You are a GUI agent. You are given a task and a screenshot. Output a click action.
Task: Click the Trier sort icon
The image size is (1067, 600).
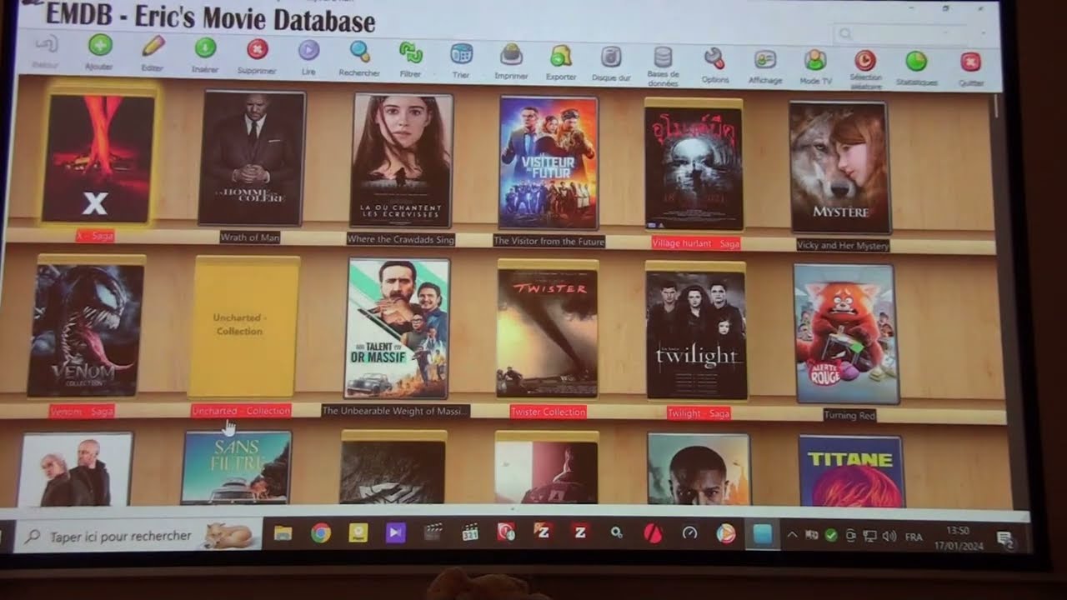click(x=461, y=53)
